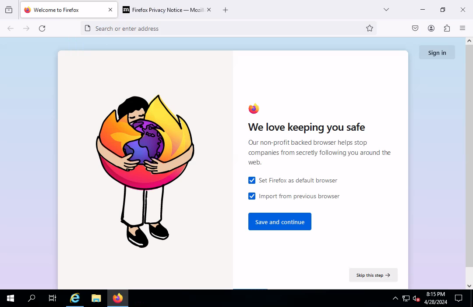
Task: Click Skip this step
Action: pos(373,275)
